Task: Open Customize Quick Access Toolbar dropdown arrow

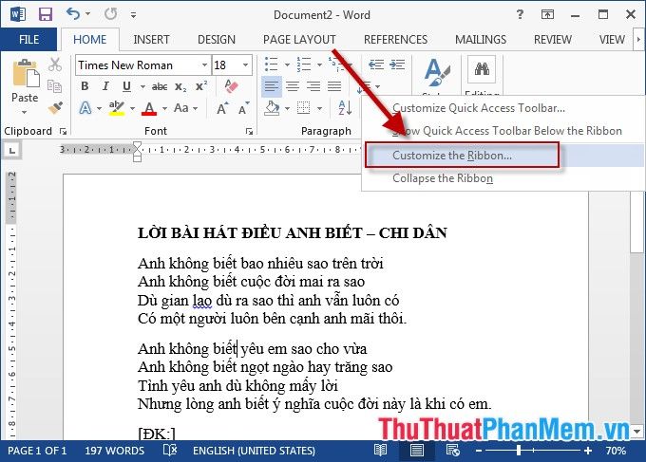Action: 133,15
